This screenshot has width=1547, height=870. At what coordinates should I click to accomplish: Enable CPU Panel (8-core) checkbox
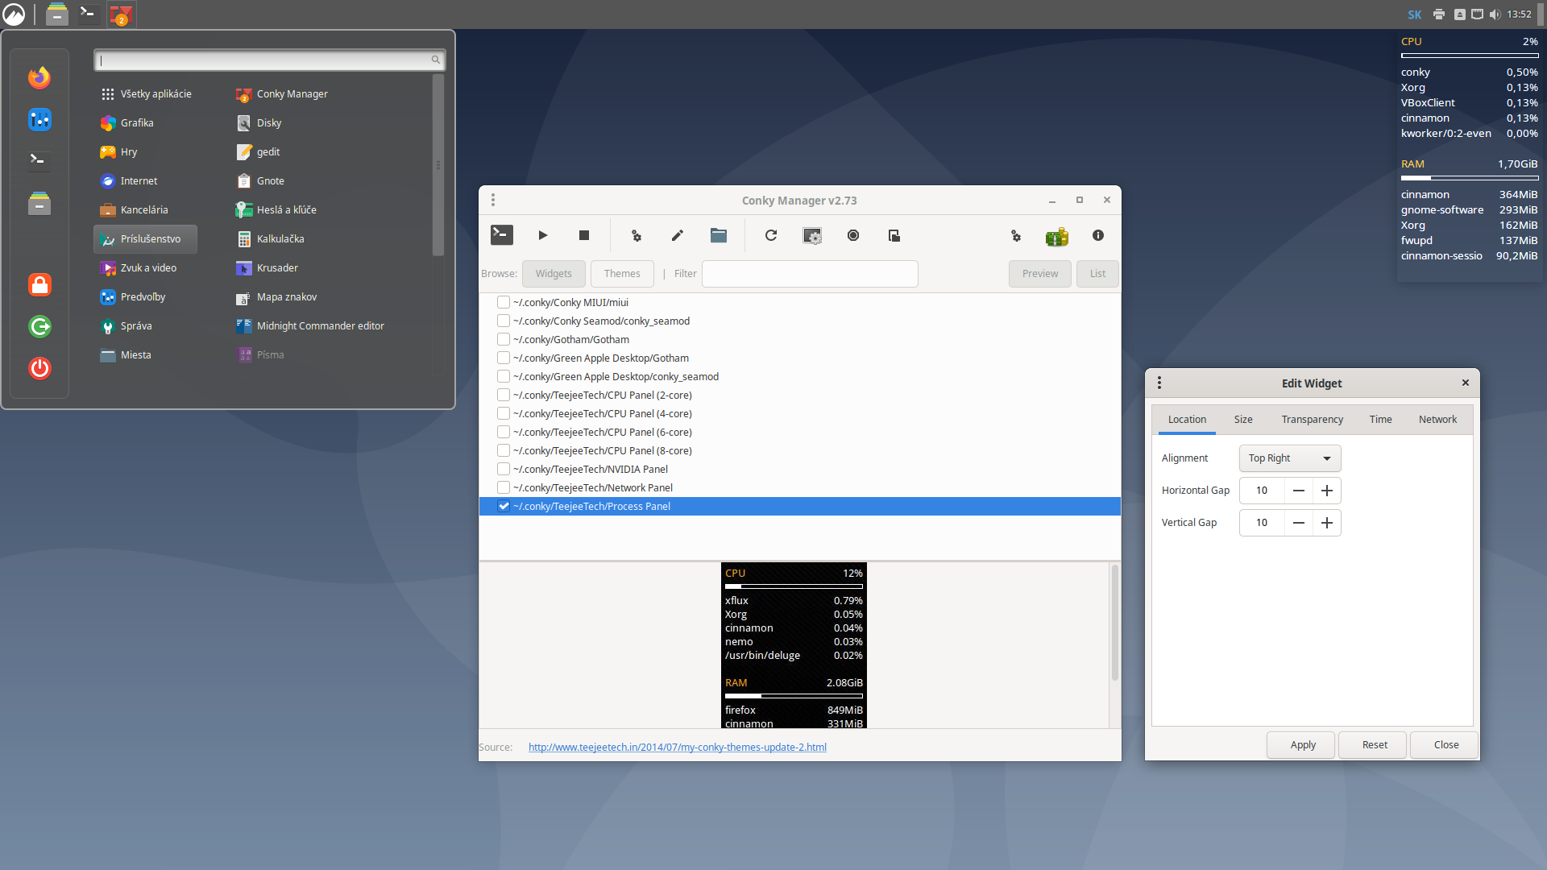[x=504, y=450]
